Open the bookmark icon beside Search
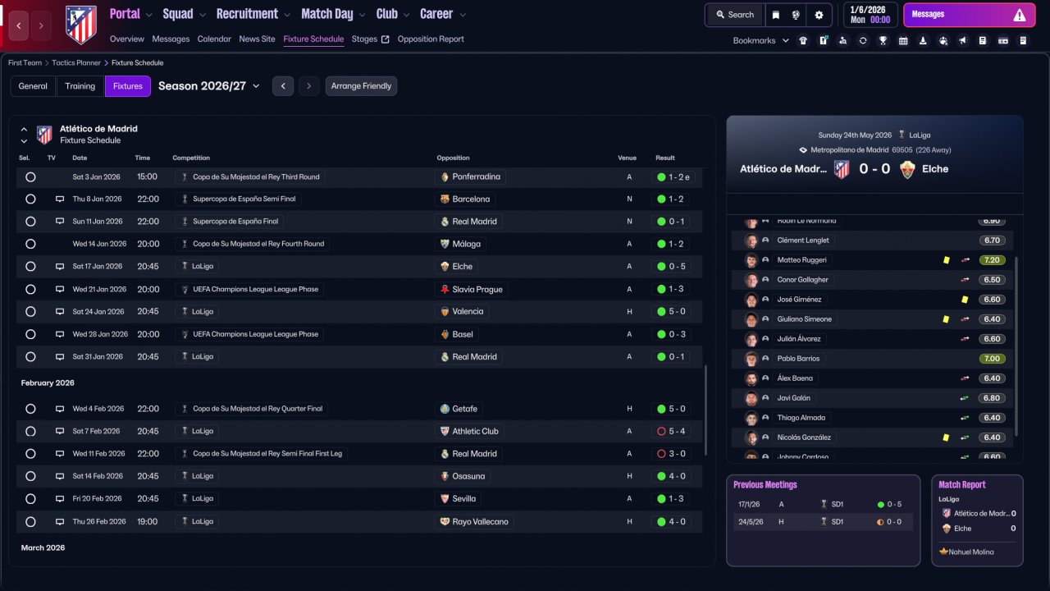 point(776,15)
